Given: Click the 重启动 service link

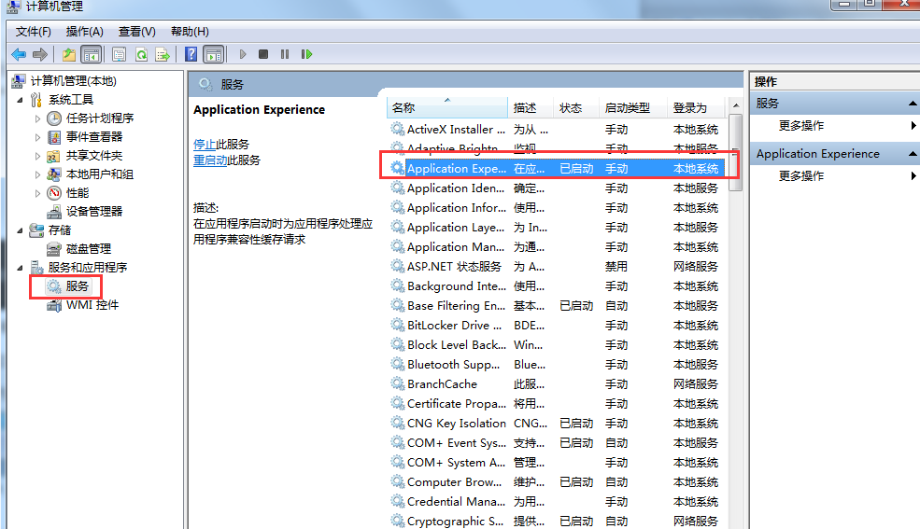Looking at the screenshot, I should tap(209, 160).
